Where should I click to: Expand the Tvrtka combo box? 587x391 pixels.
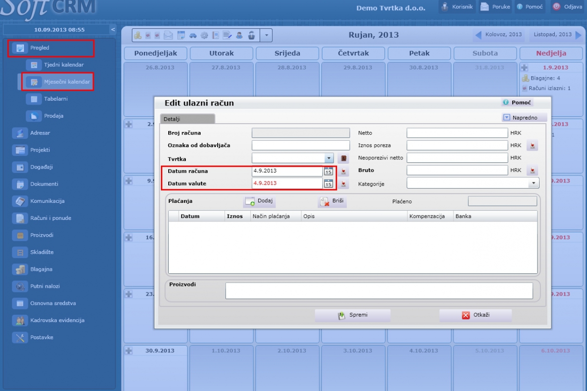(x=329, y=158)
